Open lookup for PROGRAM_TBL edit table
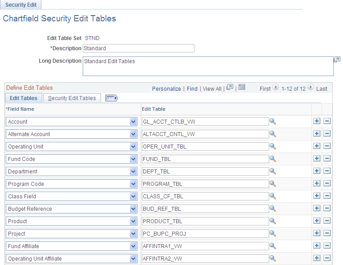 pos(273,184)
